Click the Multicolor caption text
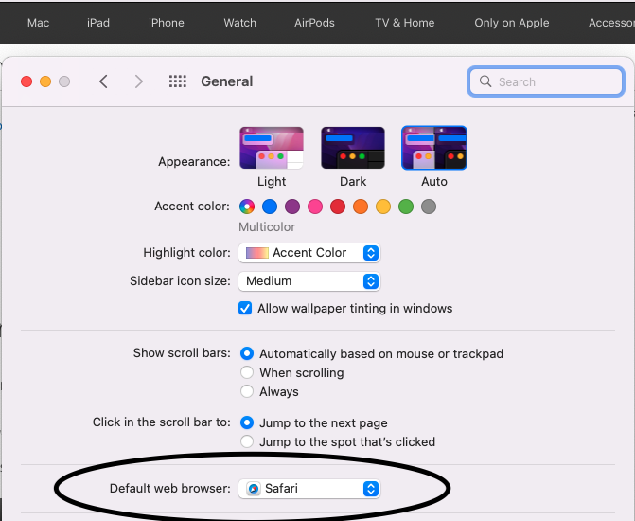This screenshot has width=635, height=521. 267,227
